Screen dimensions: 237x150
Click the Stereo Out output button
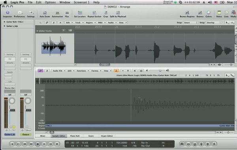[x=9, y=88]
